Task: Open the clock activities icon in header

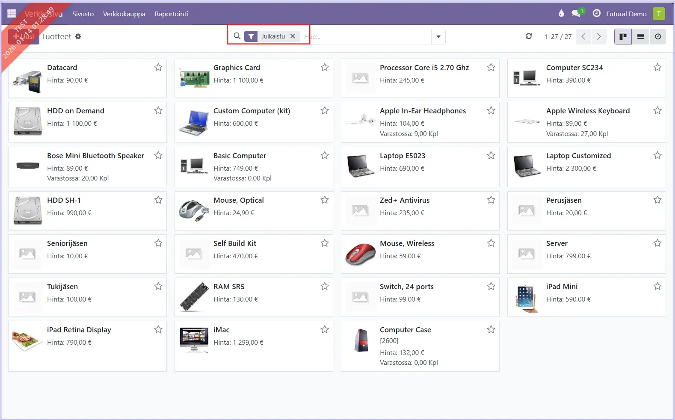Action: pyautogui.click(x=596, y=13)
